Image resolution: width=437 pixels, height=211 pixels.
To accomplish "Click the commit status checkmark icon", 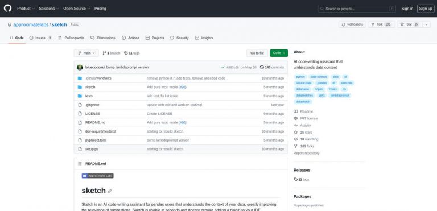I will pyautogui.click(x=222, y=67).
